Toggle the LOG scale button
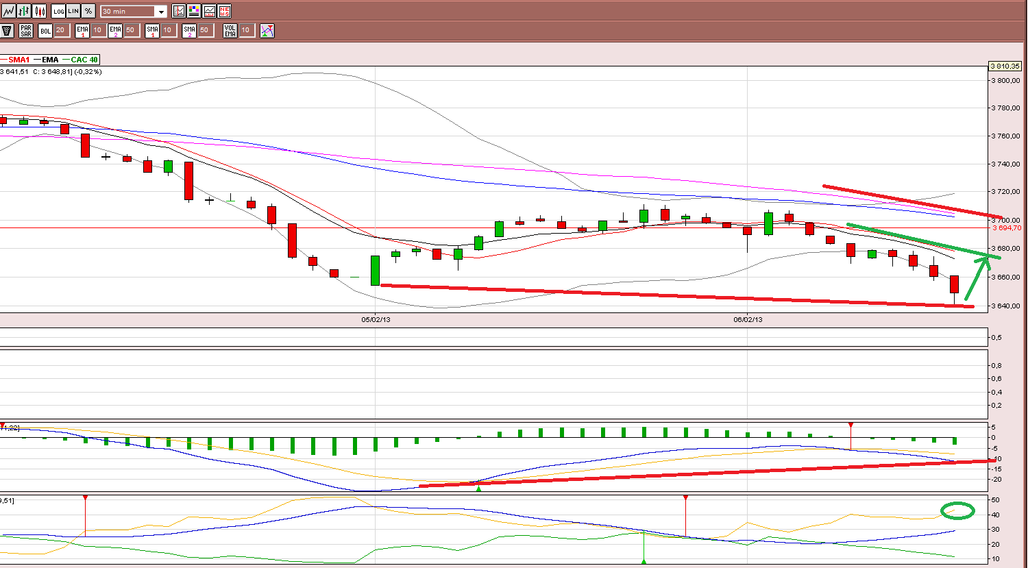 pyautogui.click(x=58, y=11)
